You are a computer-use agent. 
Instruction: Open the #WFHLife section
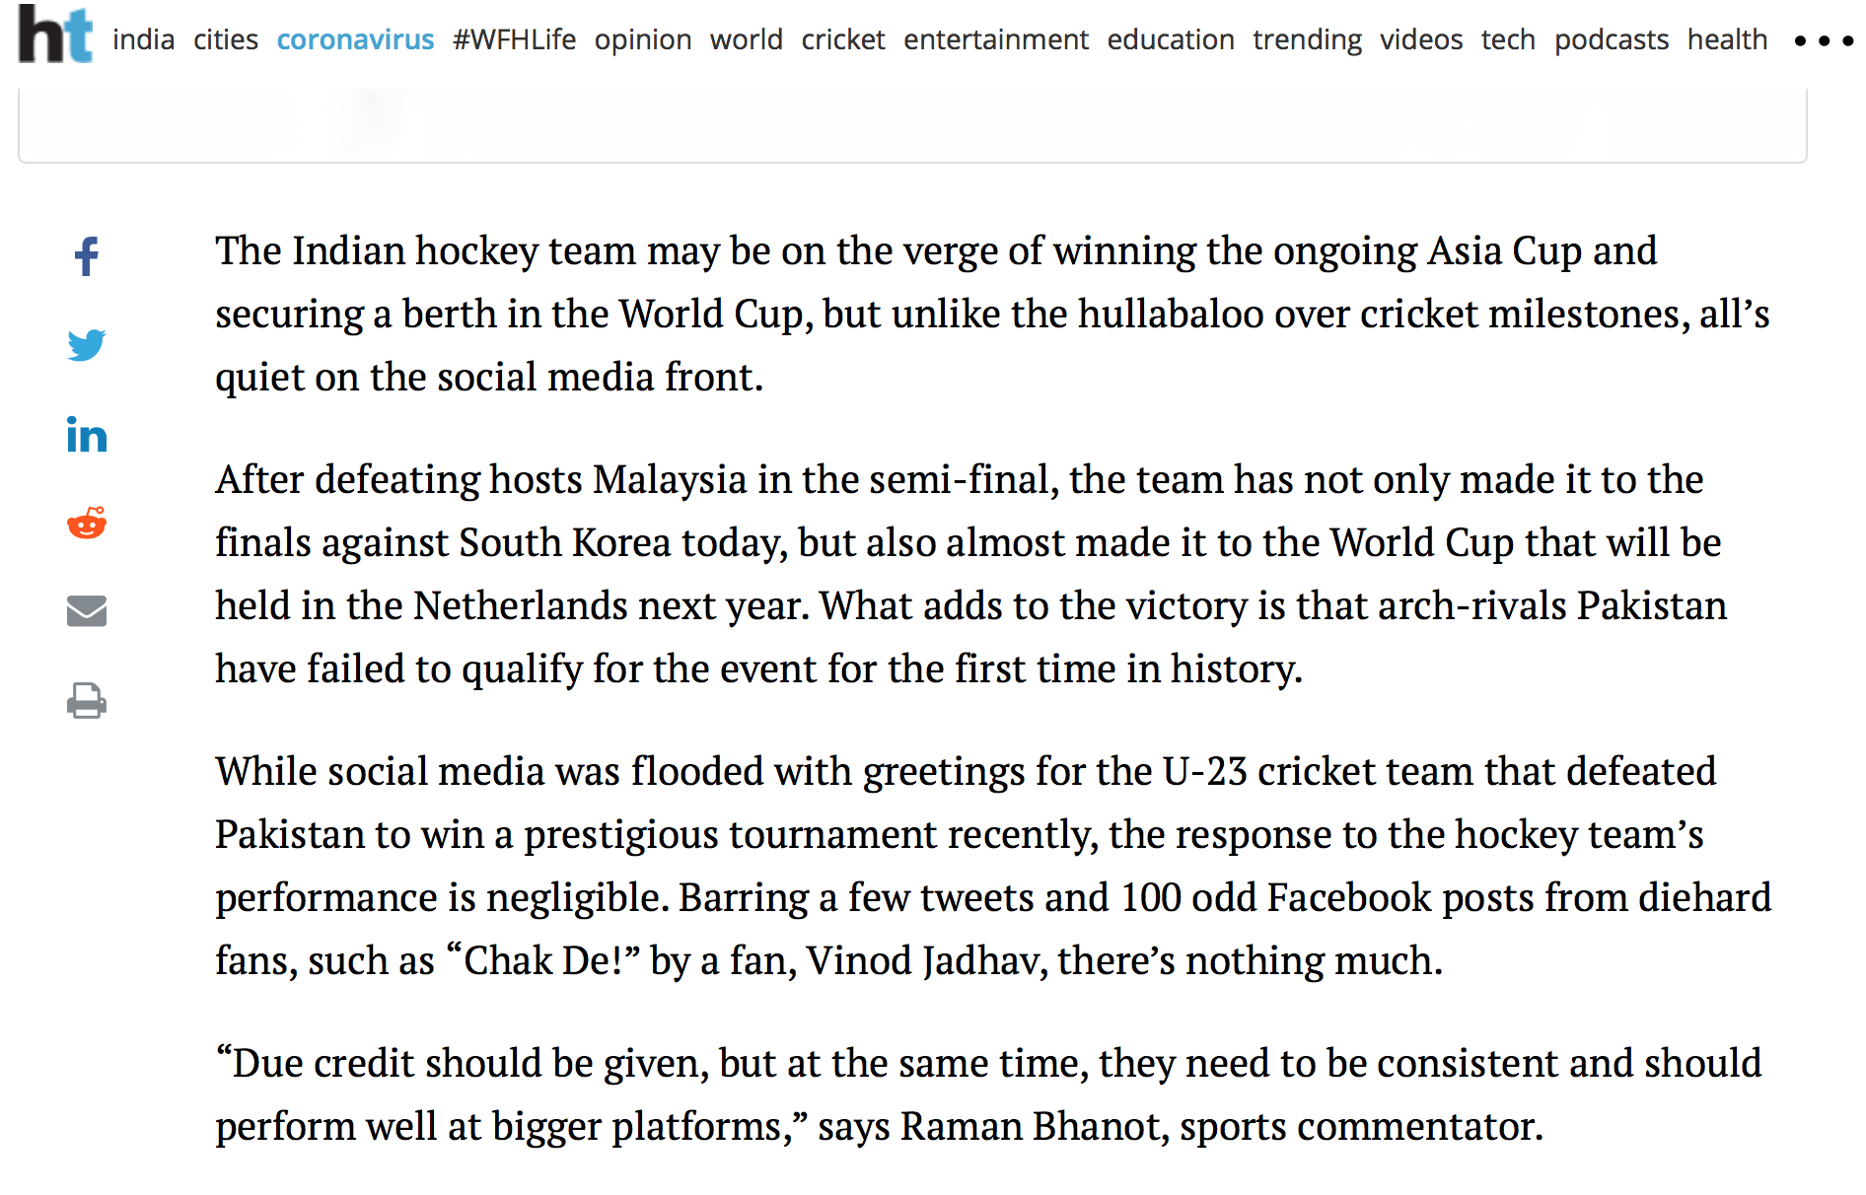pyautogui.click(x=514, y=39)
